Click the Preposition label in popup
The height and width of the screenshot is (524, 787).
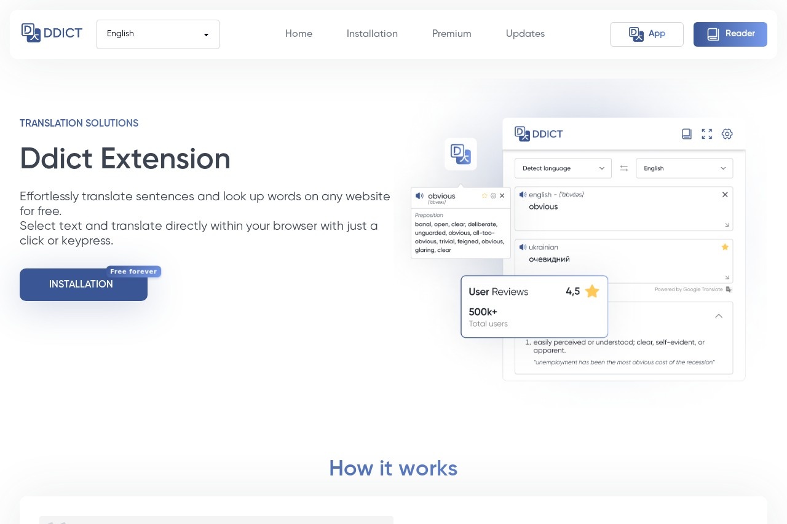pos(429,216)
